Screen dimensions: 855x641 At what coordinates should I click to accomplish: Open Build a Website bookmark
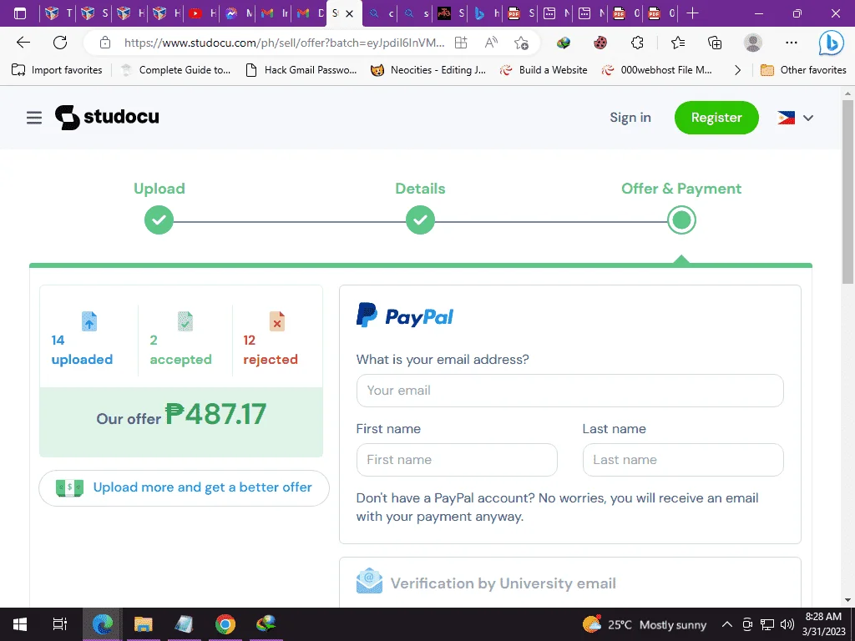click(x=544, y=70)
